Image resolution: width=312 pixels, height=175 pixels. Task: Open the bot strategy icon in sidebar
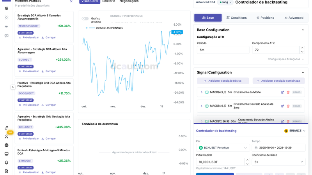[6, 17]
